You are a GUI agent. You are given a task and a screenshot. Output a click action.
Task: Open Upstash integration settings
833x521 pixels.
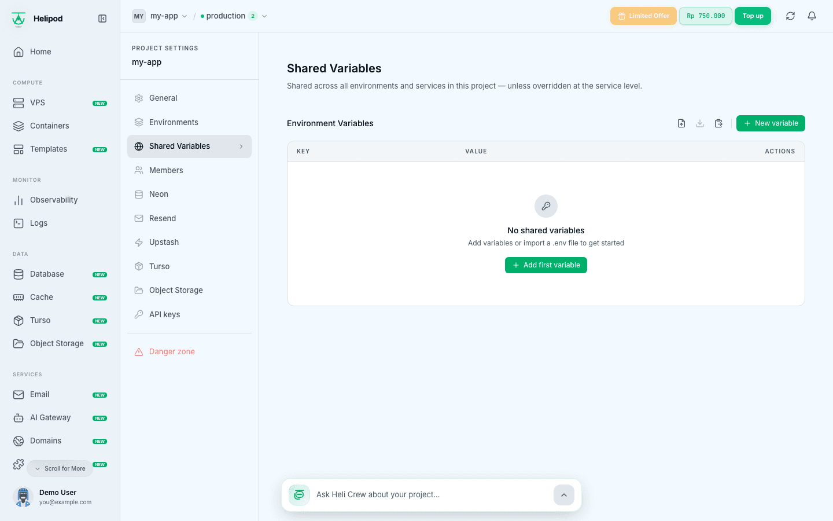pyautogui.click(x=189, y=243)
